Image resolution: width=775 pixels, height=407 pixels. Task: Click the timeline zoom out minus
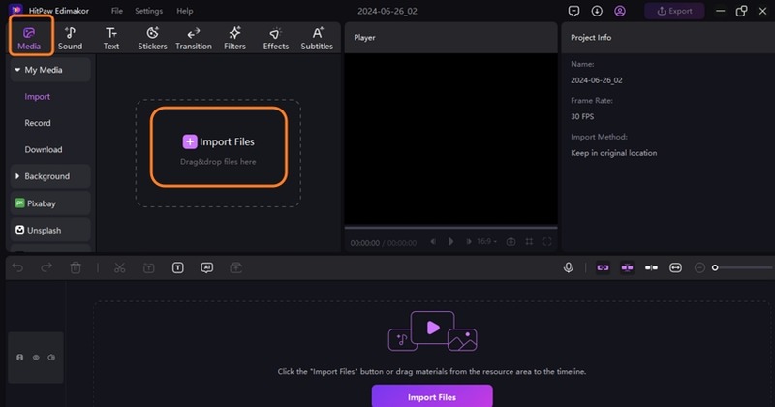[x=699, y=267]
